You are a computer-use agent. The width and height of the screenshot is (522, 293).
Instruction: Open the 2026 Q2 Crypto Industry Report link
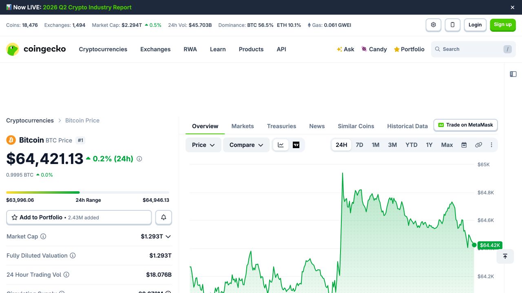click(87, 7)
